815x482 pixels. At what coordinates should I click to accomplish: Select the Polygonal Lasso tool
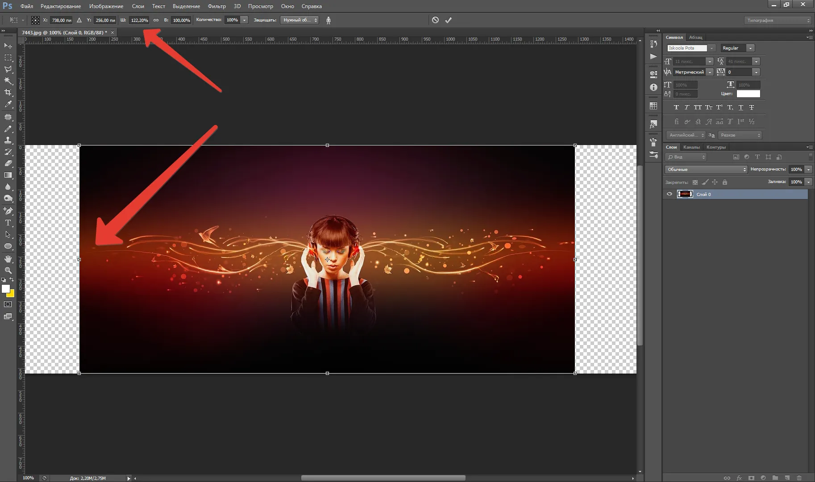point(8,69)
